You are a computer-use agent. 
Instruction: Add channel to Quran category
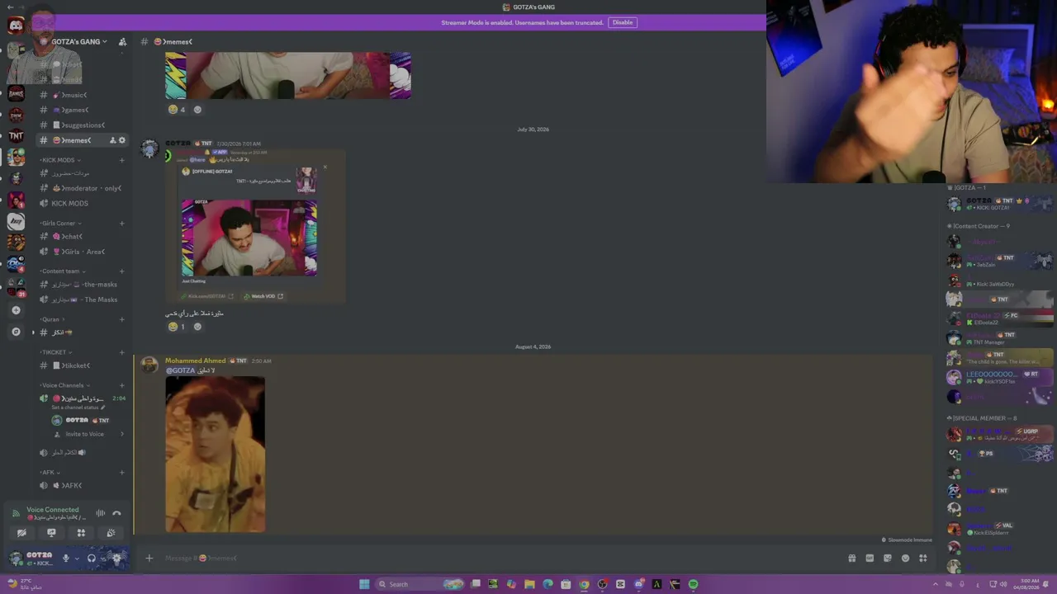[121, 319]
